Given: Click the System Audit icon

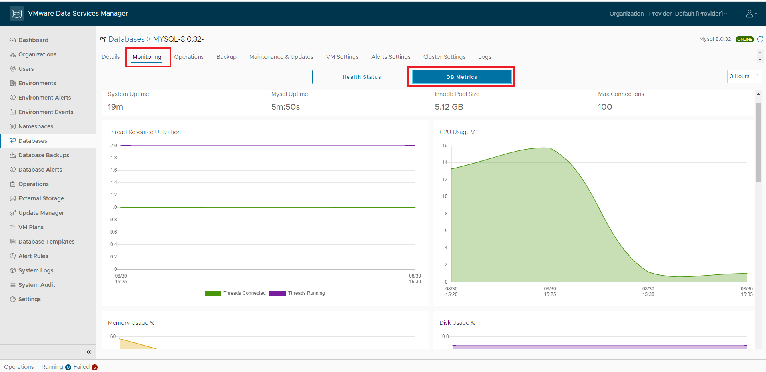Looking at the screenshot, I should (13, 285).
